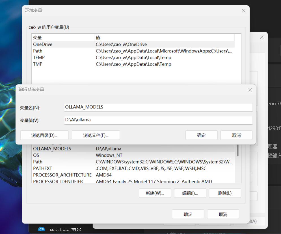Click the 新建(W)... button
The height and width of the screenshot is (234, 281).
pyautogui.click(x=155, y=193)
